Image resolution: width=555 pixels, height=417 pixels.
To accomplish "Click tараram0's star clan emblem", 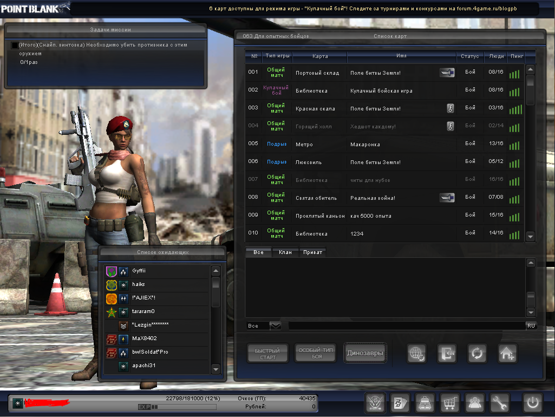I will [112, 312].
